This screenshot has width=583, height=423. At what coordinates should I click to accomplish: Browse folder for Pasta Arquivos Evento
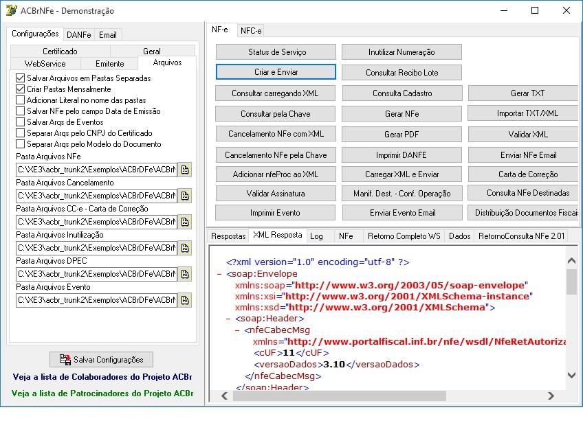185,300
